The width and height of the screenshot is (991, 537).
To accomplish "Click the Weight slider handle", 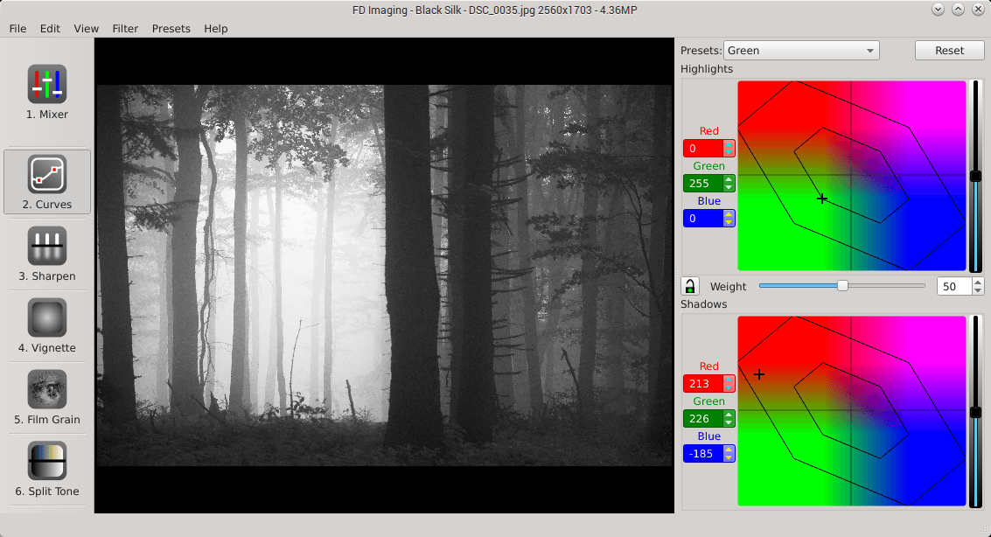I will pos(842,286).
